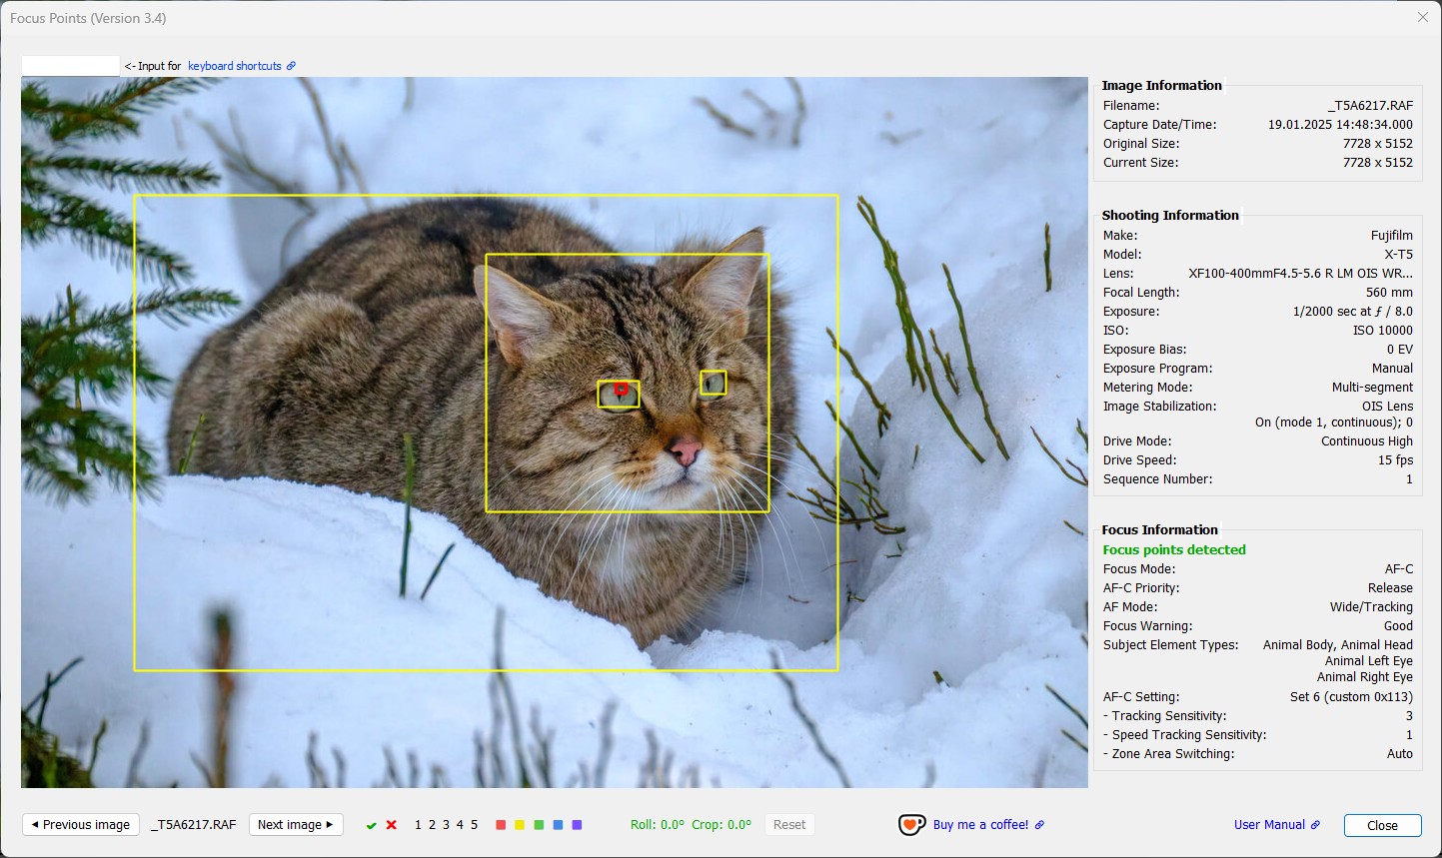
Task: Open the User Manual link
Action: pos(1269,825)
